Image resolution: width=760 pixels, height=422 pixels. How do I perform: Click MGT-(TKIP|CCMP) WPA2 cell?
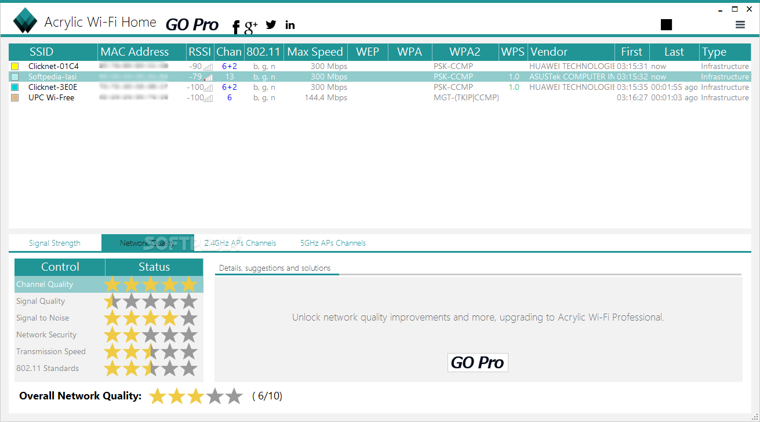click(466, 98)
